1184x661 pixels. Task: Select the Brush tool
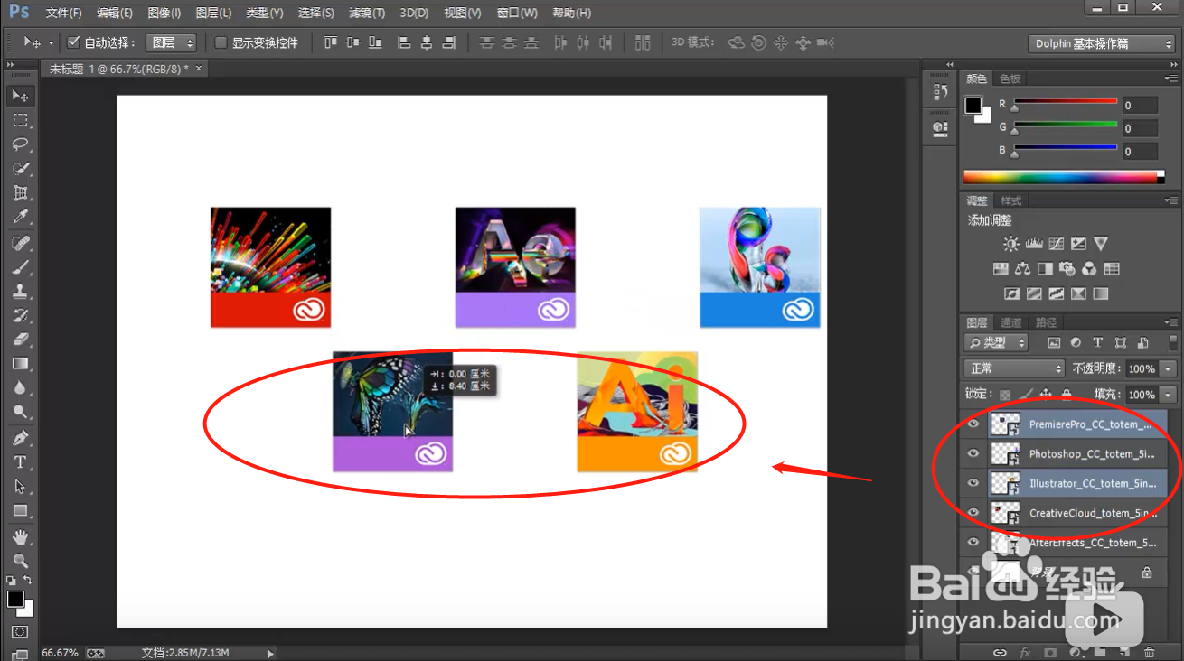pyautogui.click(x=20, y=268)
